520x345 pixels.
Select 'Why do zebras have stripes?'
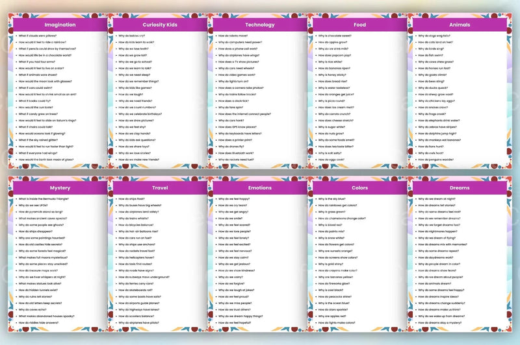point(437,127)
